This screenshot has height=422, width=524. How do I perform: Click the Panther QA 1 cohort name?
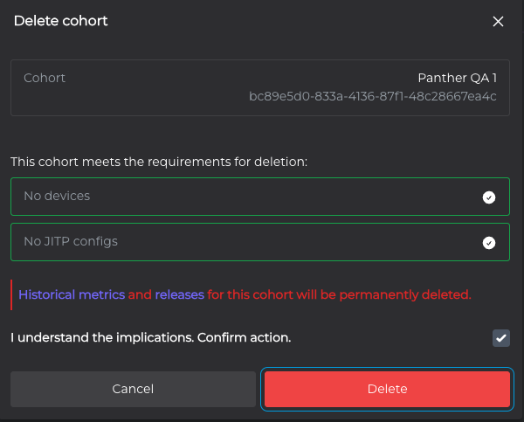coord(457,78)
